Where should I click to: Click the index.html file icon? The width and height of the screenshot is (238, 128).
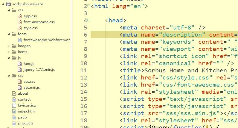(x=14, y=111)
